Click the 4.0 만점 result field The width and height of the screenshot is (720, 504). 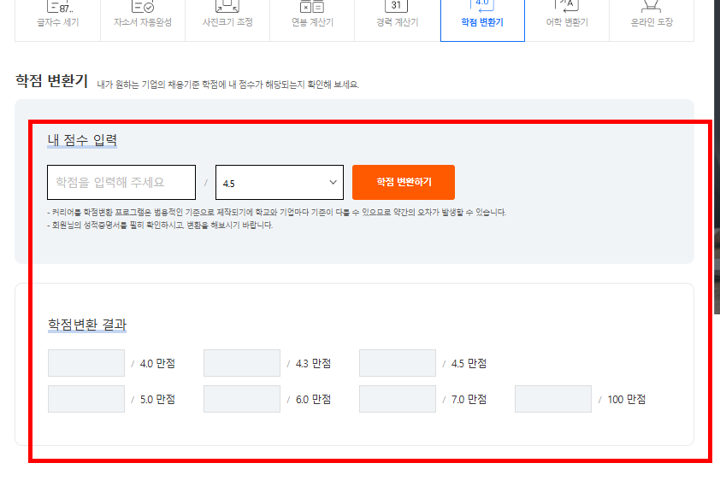pyautogui.click(x=86, y=362)
